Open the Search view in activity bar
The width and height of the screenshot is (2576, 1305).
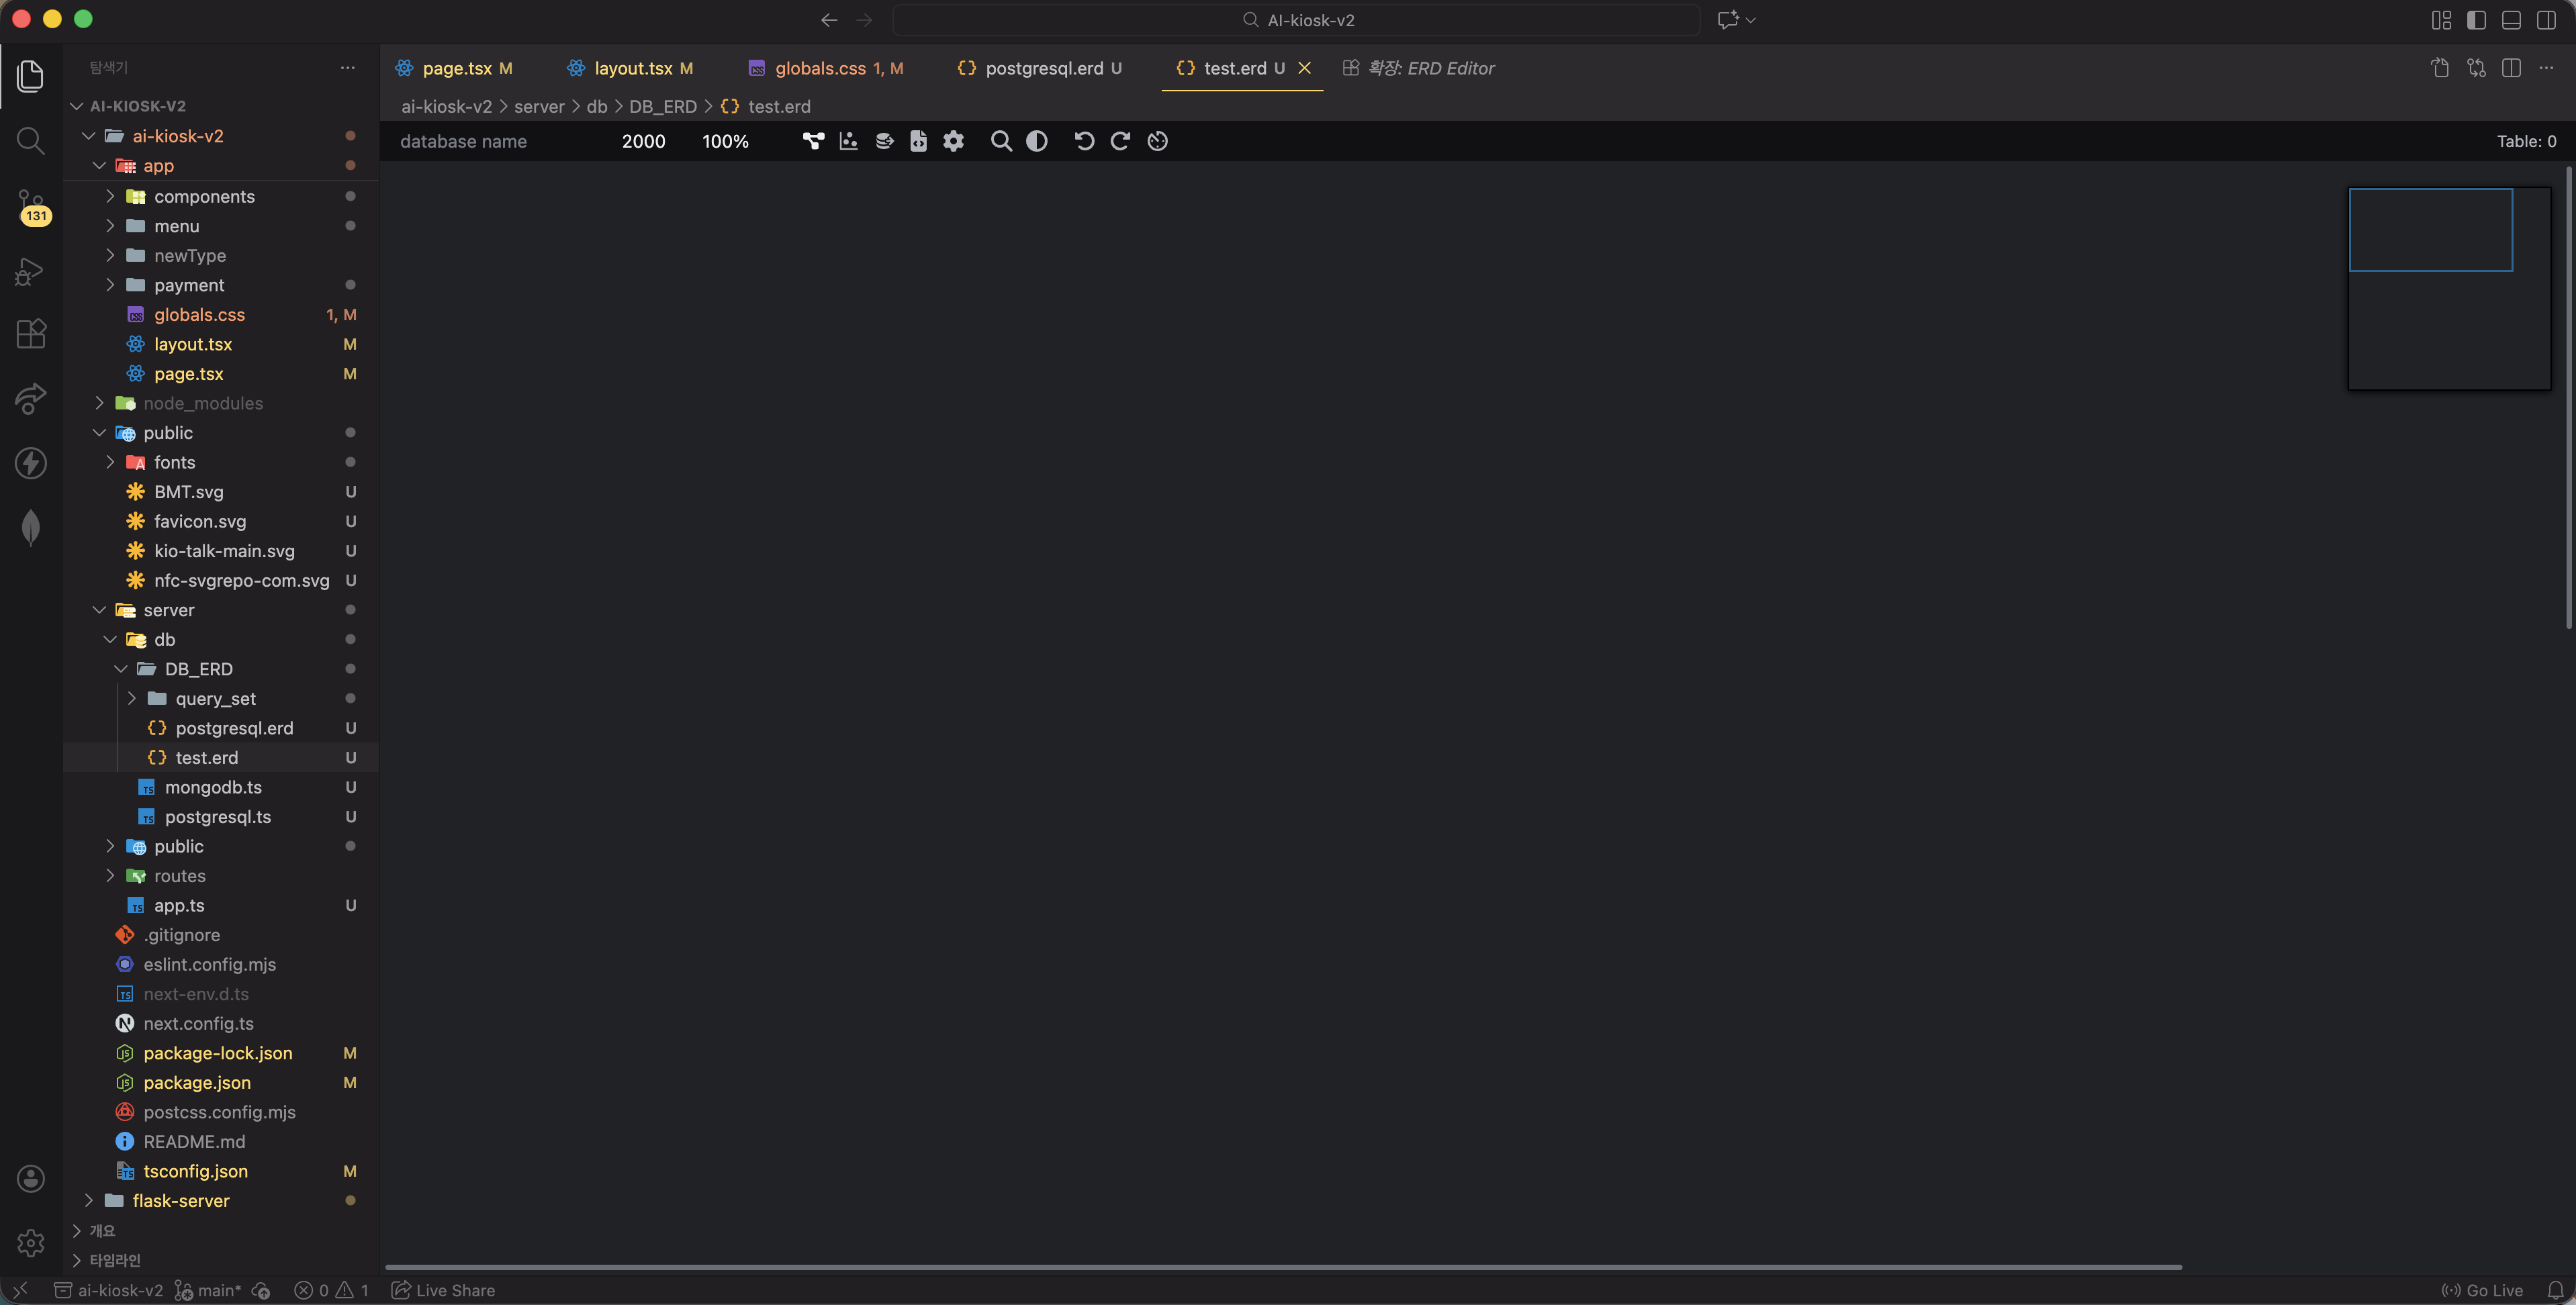[x=31, y=141]
